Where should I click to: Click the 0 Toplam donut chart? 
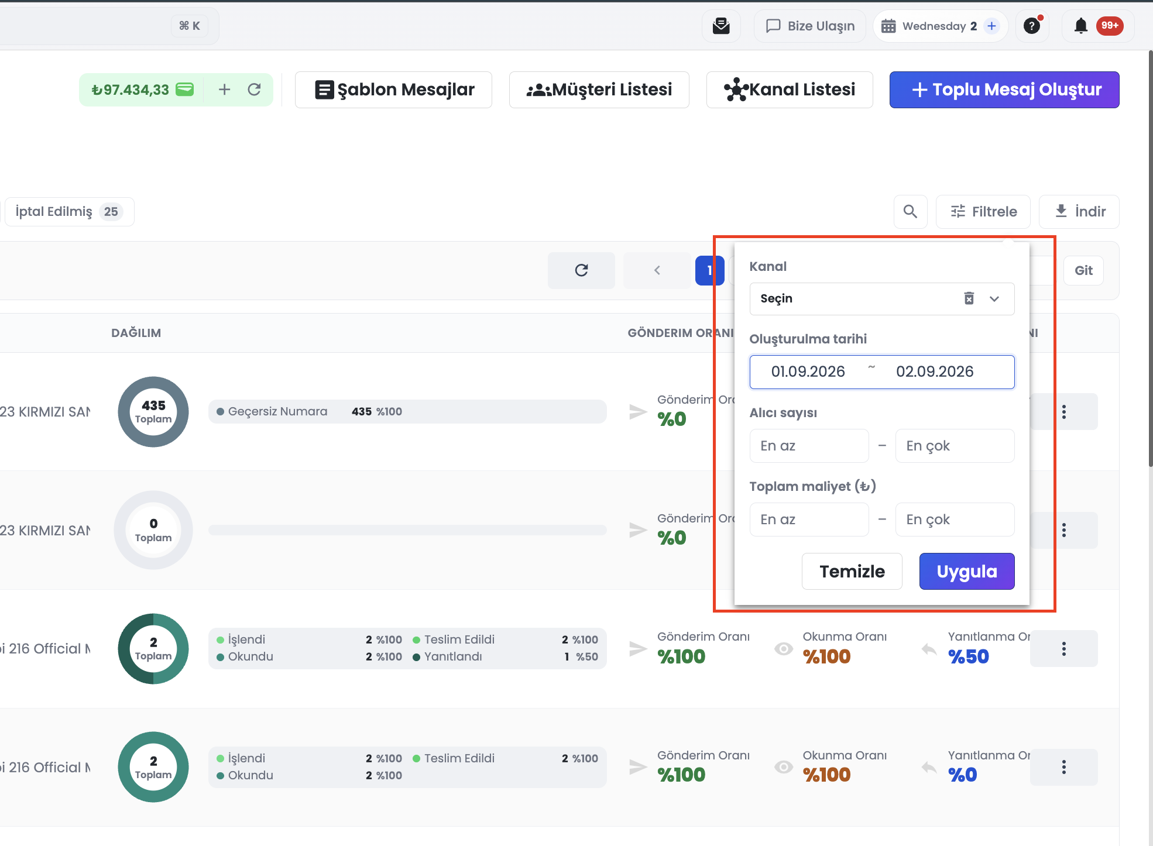click(x=153, y=530)
